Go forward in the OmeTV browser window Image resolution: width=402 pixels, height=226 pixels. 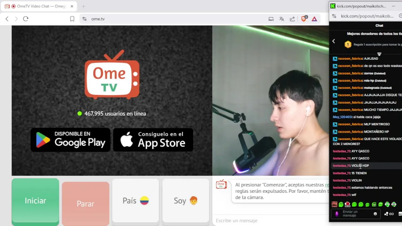(16, 19)
